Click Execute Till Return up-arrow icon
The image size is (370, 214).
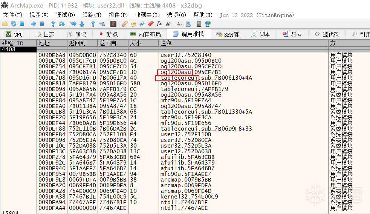click(93, 24)
